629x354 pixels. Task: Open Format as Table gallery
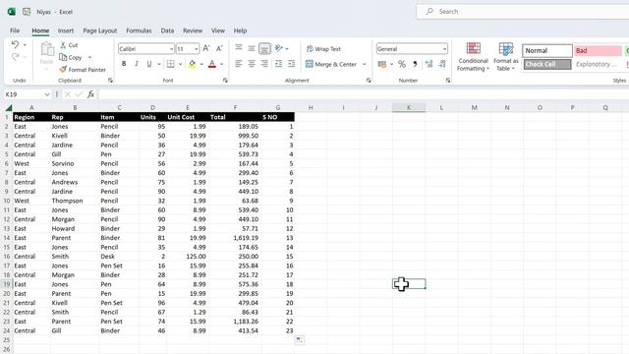(x=506, y=57)
